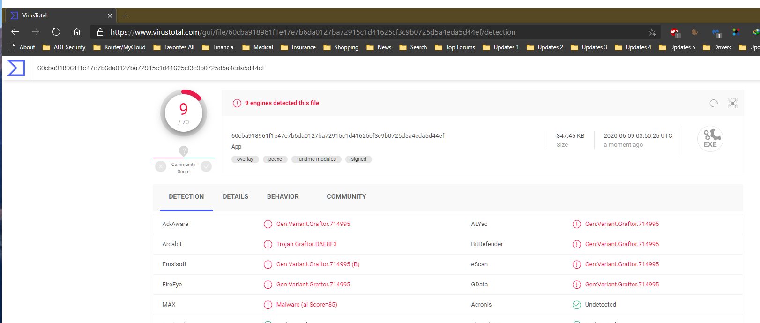
Task: Open the similar files graph icon
Action: point(732,103)
